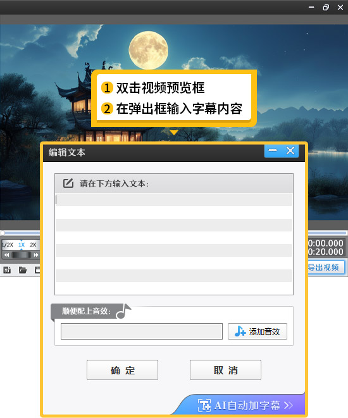
Task: Close the 编辑文本 dialog
Action: point(290,151)
